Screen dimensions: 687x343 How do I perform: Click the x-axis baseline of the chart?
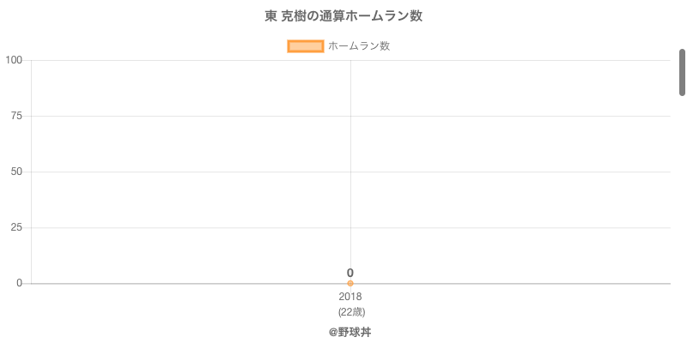click(515, 283)
